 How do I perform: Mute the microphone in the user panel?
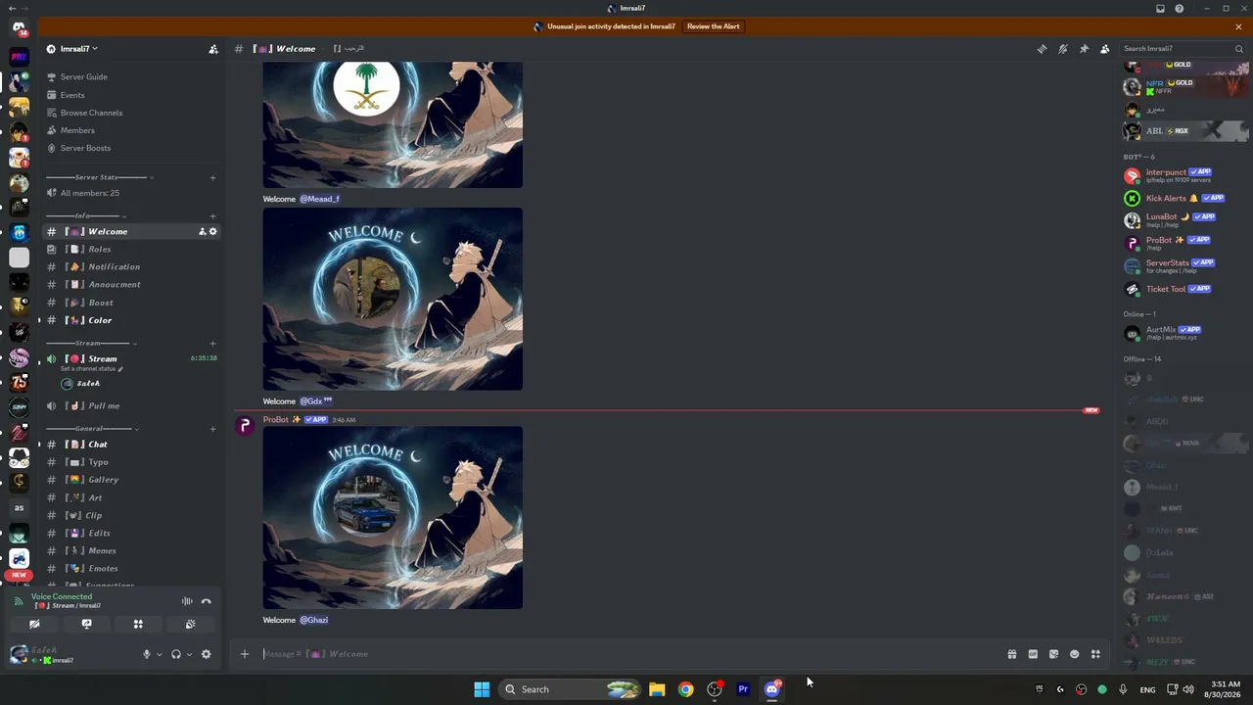tap(147, 654)
